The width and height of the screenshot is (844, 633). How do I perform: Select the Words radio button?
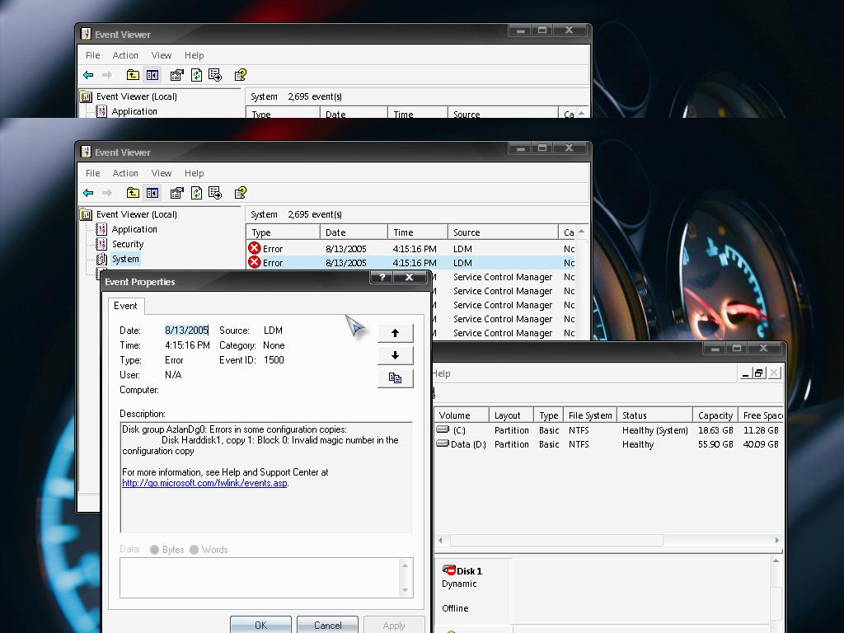pyautogui.click(x=194, y=550)
